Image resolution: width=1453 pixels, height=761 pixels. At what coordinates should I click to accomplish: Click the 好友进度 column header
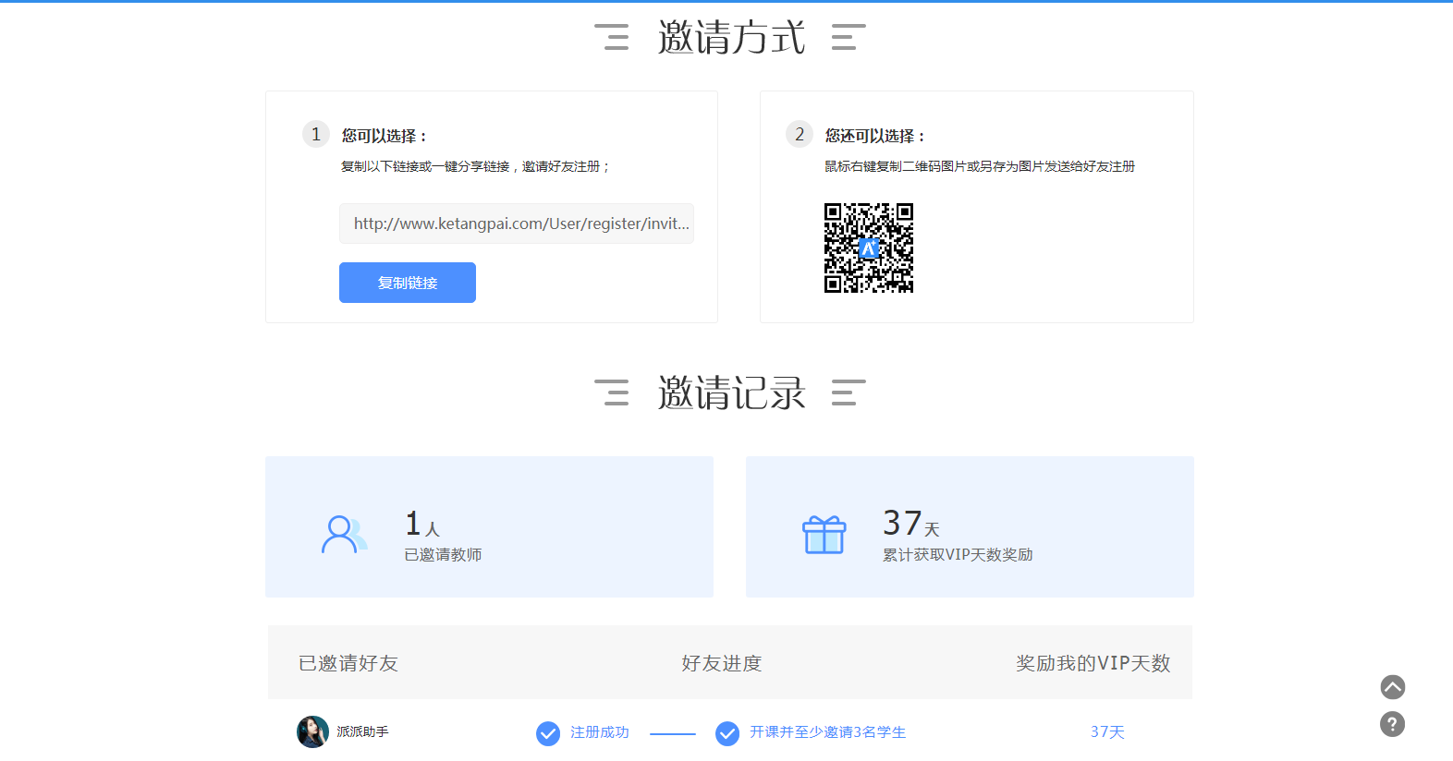click(x=722, y=663)
